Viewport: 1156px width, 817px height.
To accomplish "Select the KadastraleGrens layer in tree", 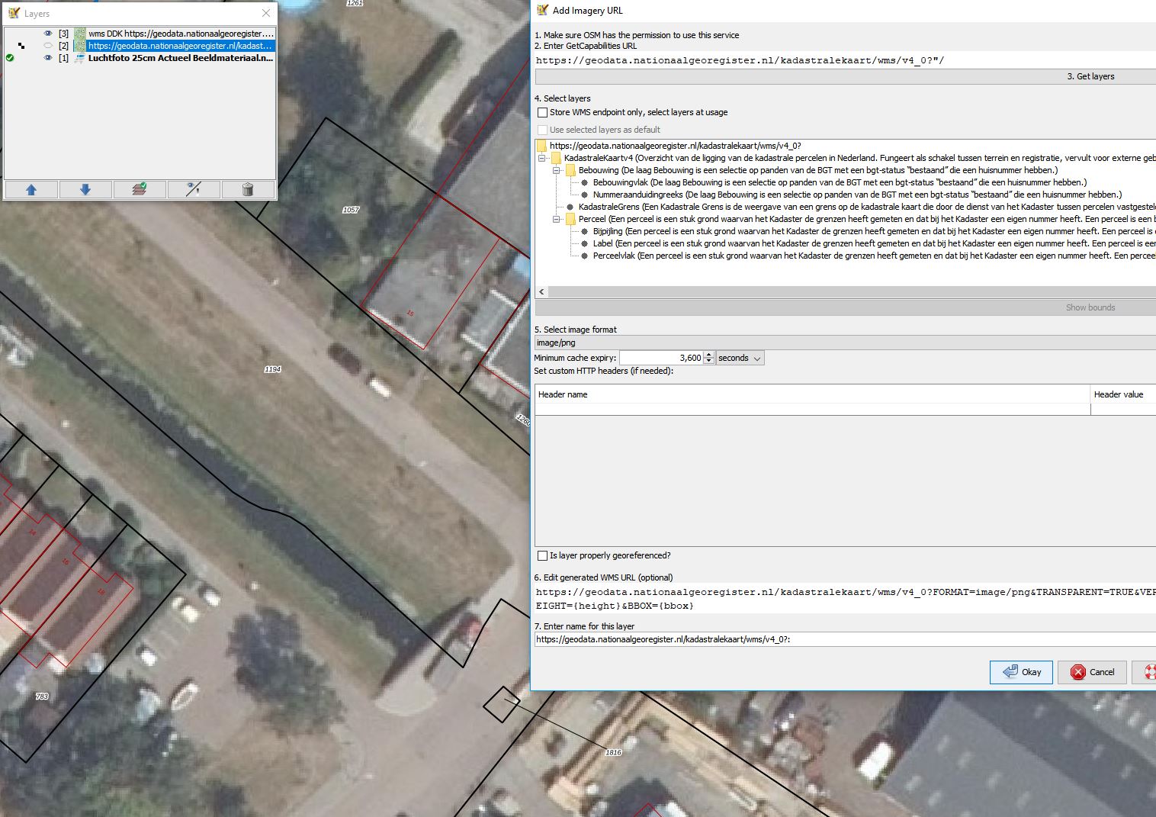I will [867, 207].
